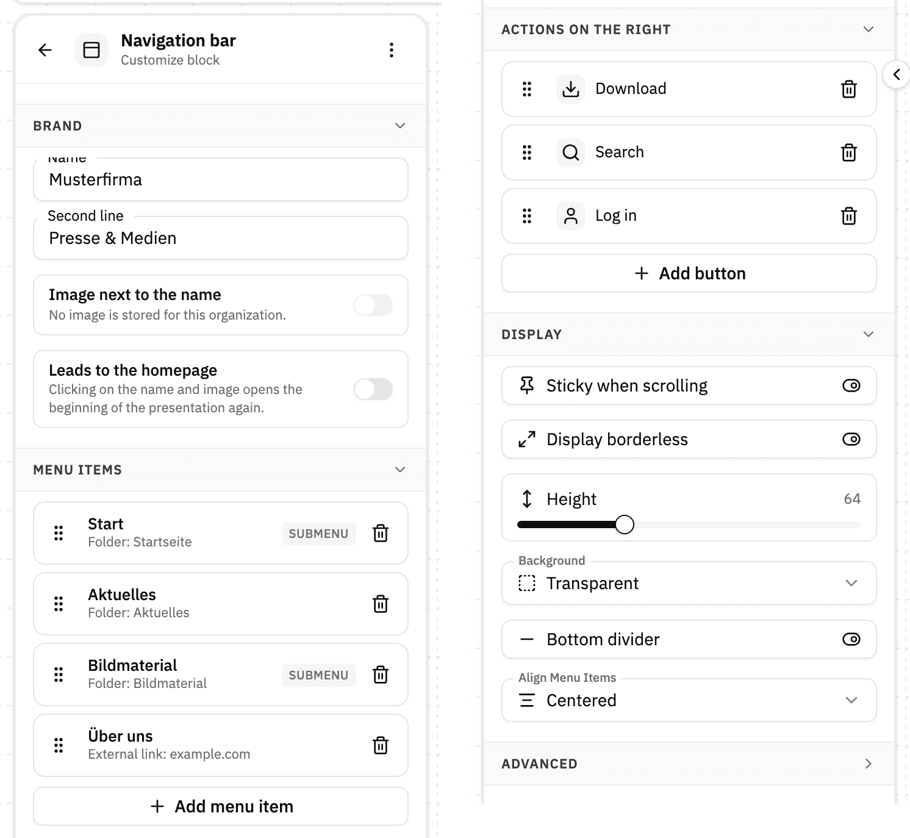
Task: Go back using the left arrow icon
Action: click(45, 50)
